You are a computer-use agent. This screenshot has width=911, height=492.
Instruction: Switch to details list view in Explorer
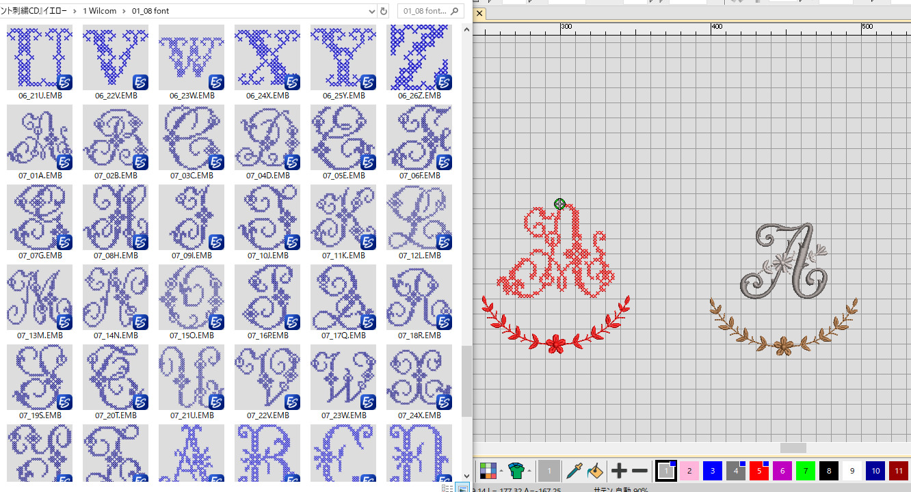(x=447, y=488)
